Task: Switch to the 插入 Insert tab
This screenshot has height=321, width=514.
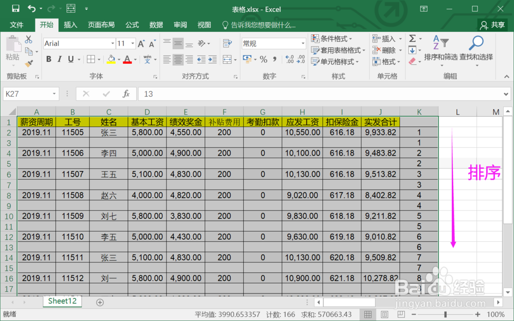Action: click(x=70, y=25)
